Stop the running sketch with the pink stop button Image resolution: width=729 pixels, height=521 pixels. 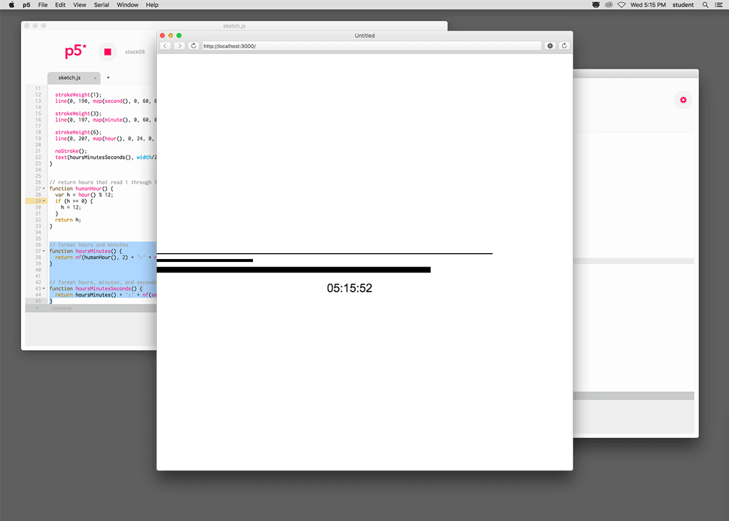click(x=107, y=52)
